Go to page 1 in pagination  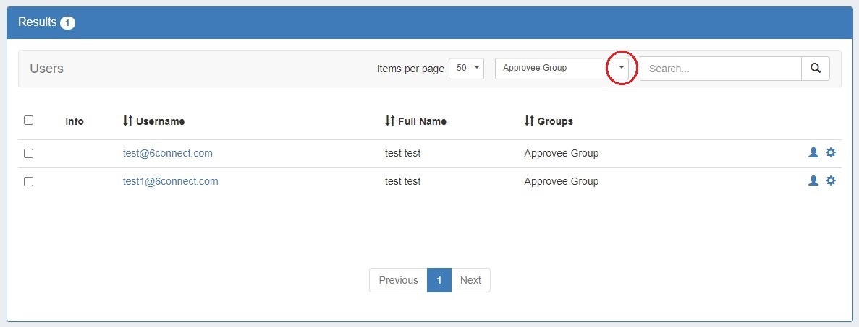click(x=439, y=280)
